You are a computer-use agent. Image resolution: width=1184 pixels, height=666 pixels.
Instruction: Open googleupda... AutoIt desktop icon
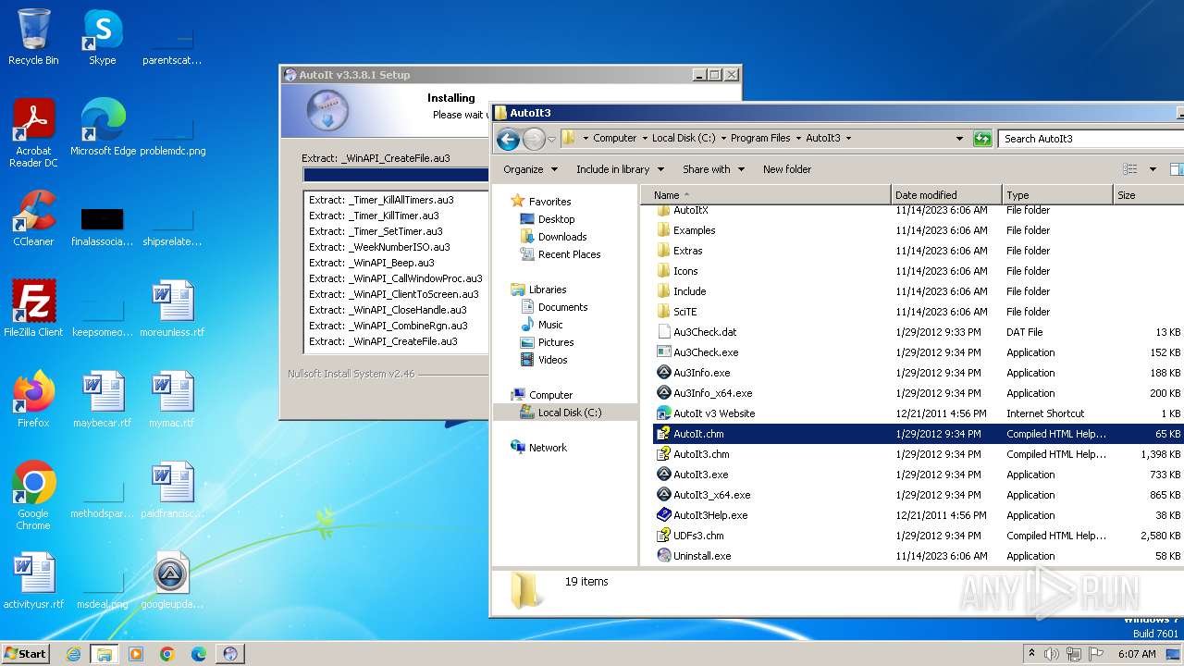click(x=171, y=581)
